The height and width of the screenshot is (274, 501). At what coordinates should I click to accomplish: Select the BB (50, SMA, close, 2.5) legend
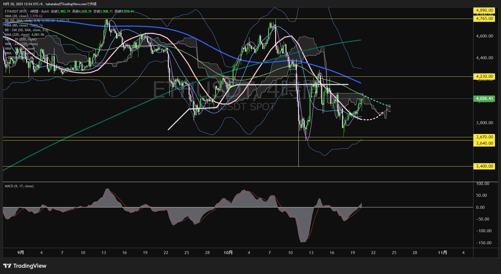22,21
